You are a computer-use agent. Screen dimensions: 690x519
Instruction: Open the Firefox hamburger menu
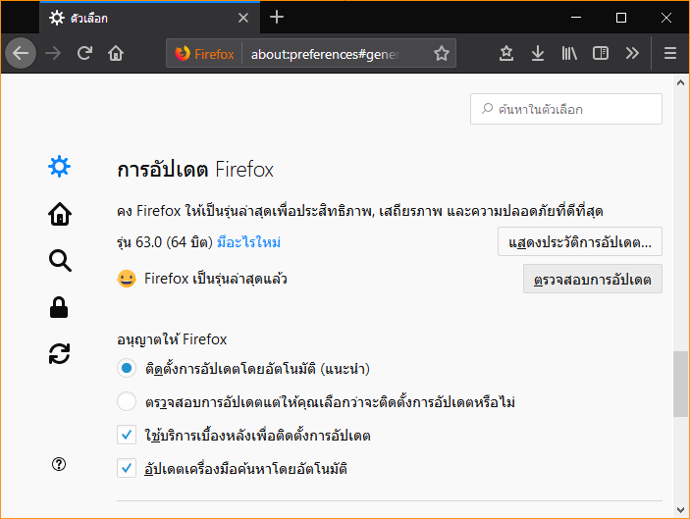pos(670,53)
